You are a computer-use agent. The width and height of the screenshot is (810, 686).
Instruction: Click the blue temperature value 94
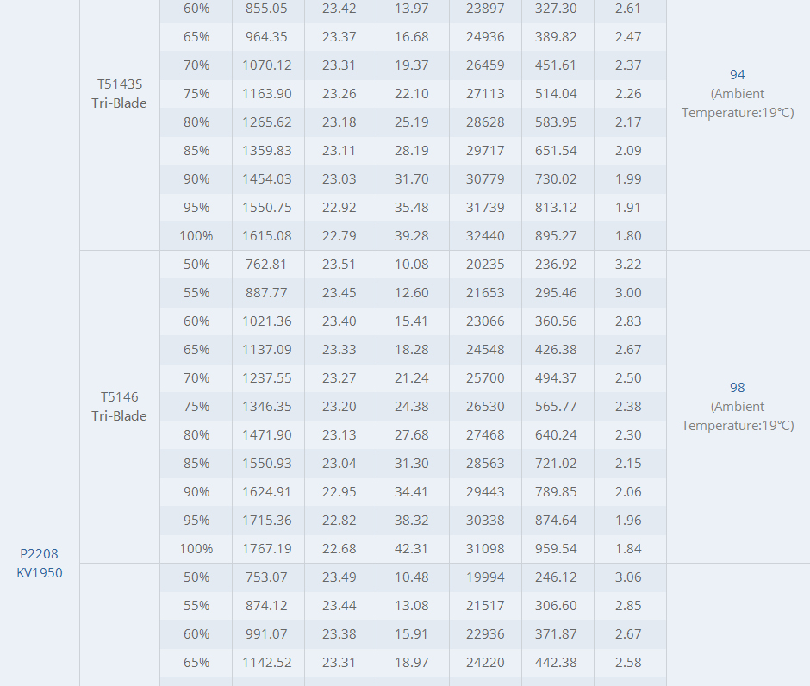[737, 75]
